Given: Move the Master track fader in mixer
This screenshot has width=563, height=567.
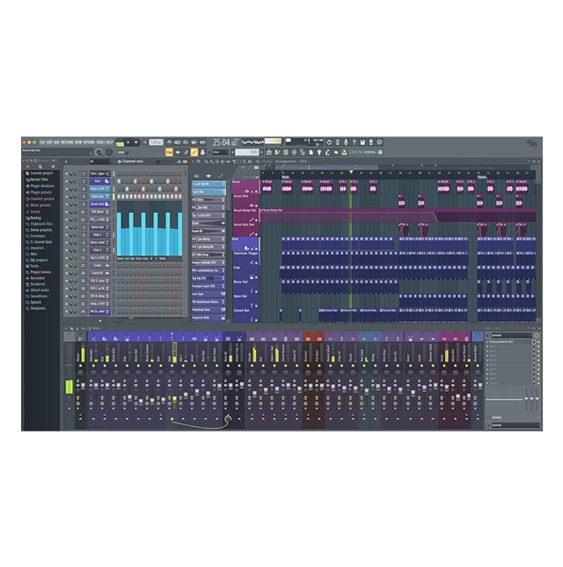Looking at the screenshot, I should [x=83, y=387].
